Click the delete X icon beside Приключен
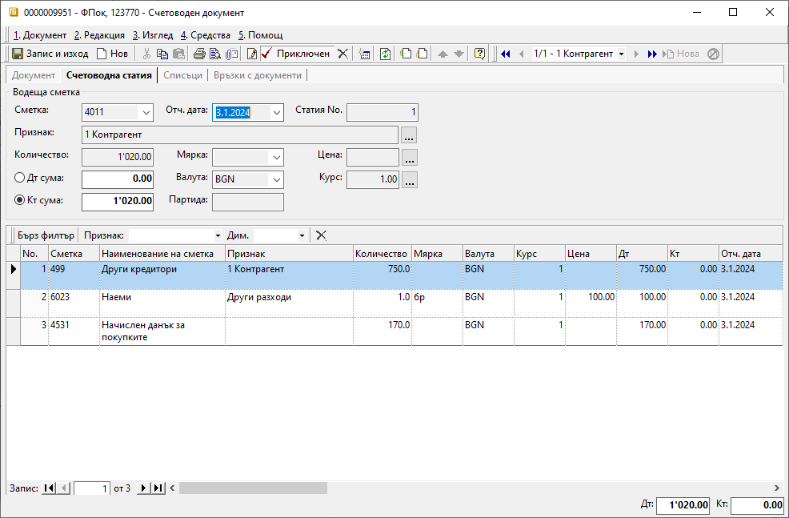The width and height of the screenshot is (789, 518). tap(342, 54)
